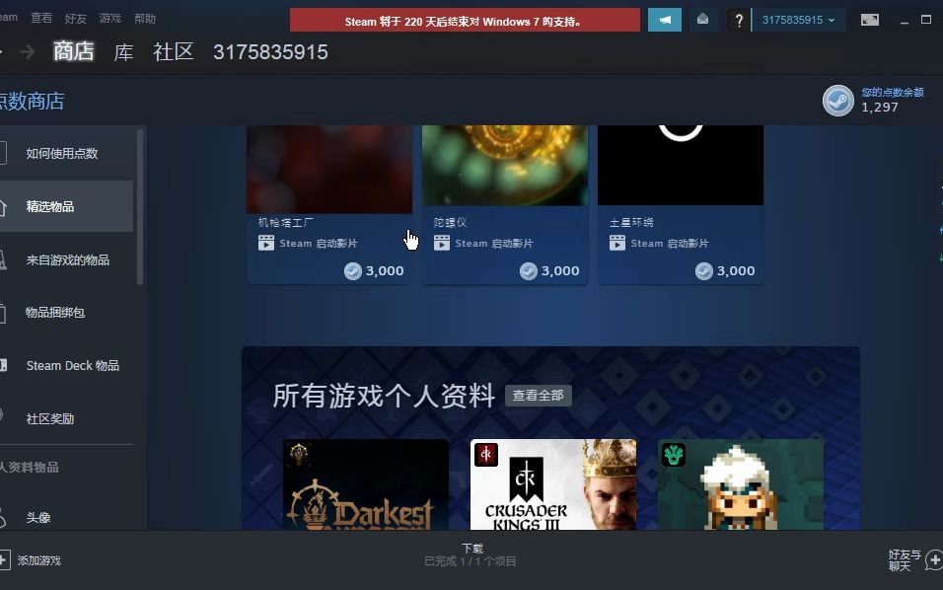
Task: Click the forward navigation arrow
Action: pyautogui.click(x=27, y=52)
